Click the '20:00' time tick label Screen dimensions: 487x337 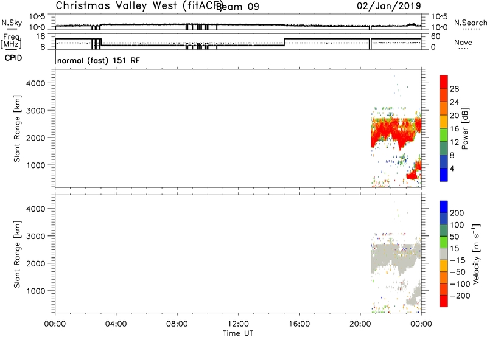click(360, 324)
